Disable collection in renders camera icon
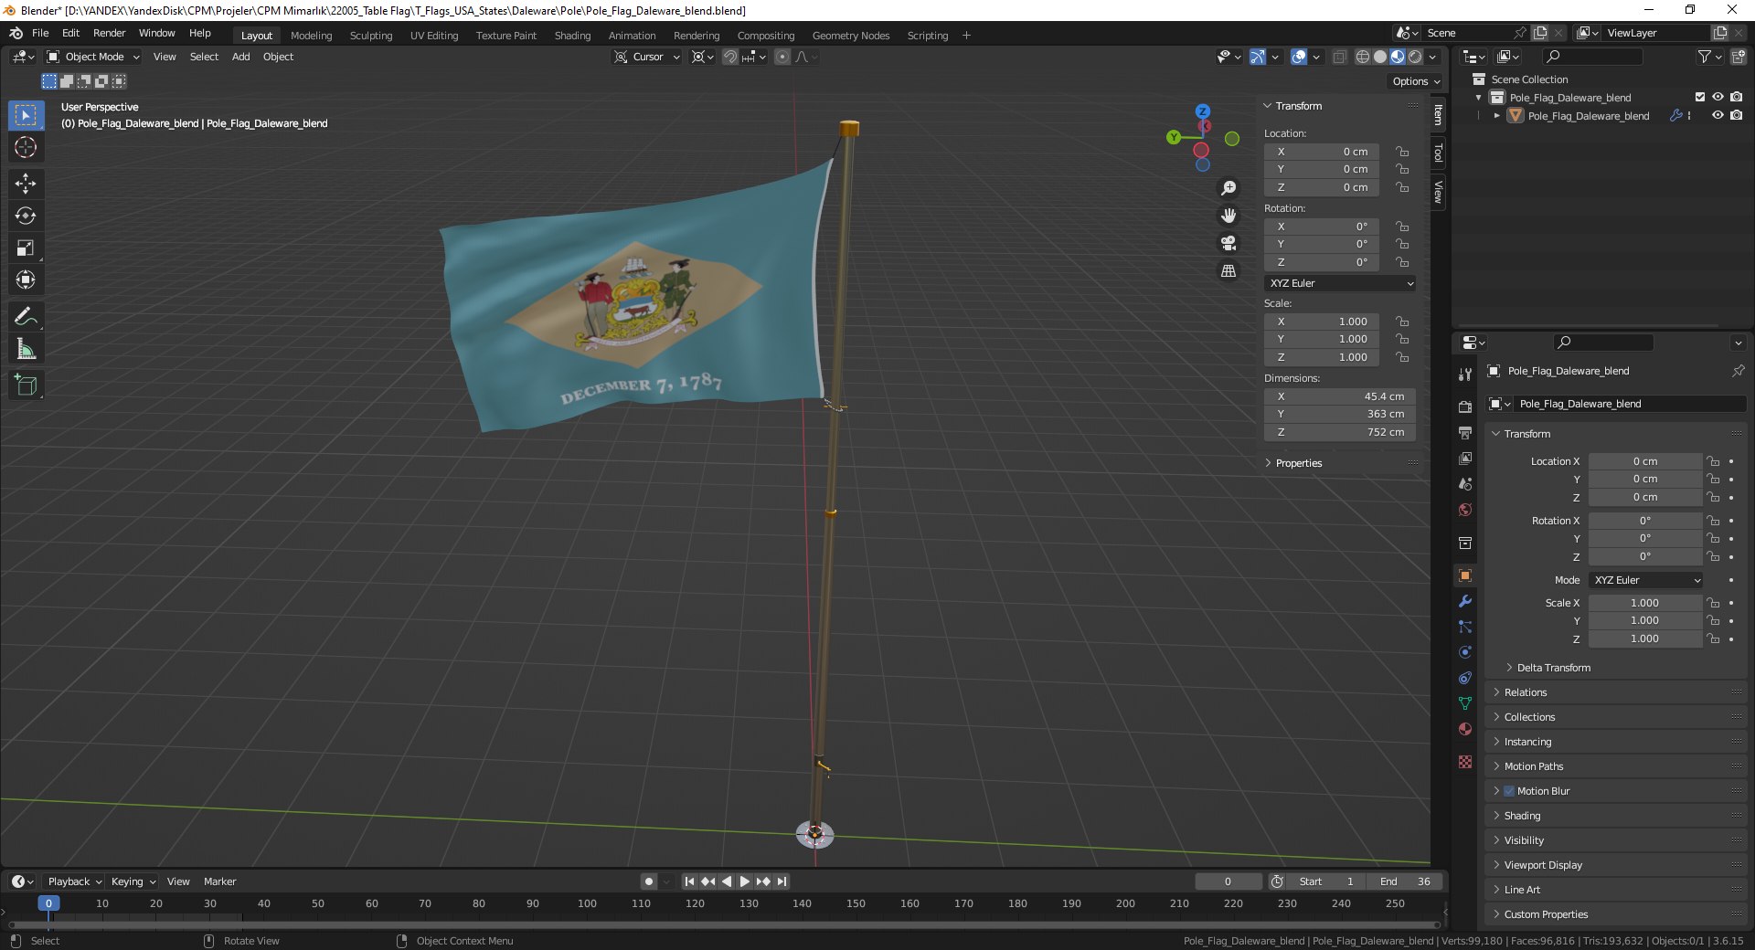Screen dimensions: 1755x950 click(x=1736, y=97)
